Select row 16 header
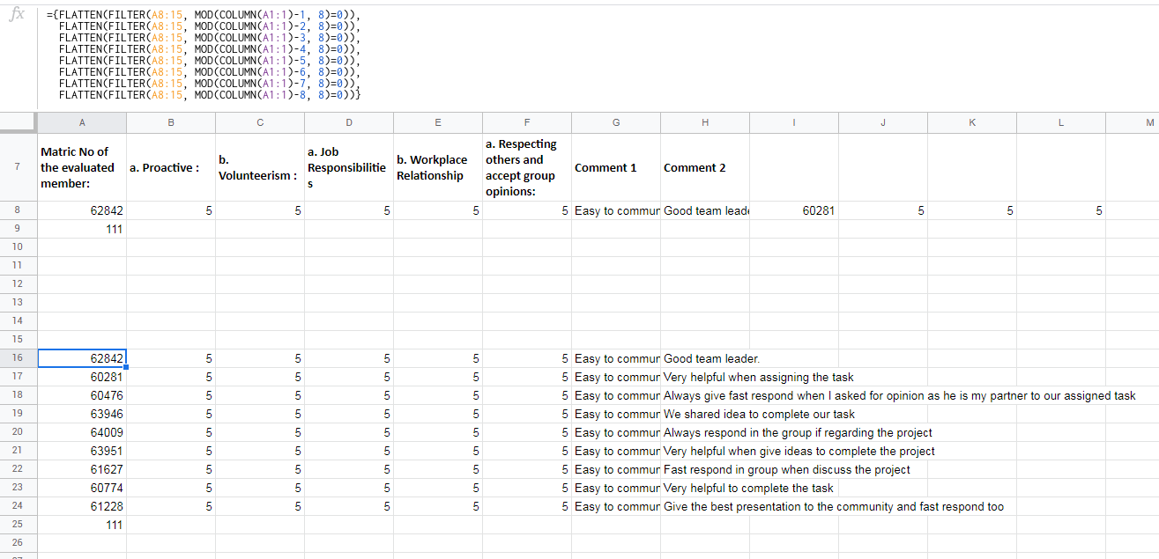 click(19, 358)
